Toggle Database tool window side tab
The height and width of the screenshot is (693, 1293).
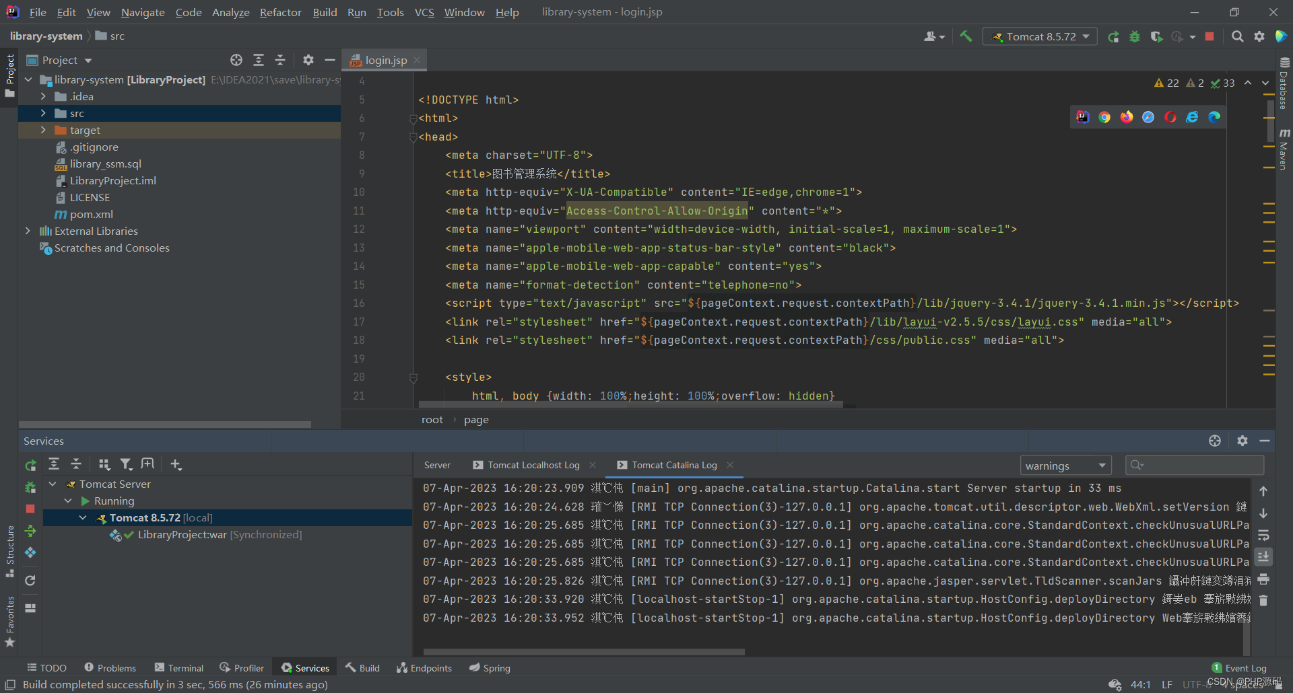tap(1284, 83)
